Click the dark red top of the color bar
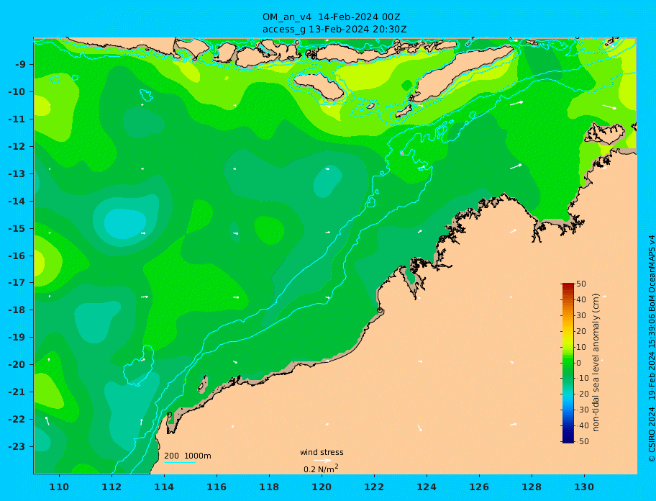 tap(568, 285)
